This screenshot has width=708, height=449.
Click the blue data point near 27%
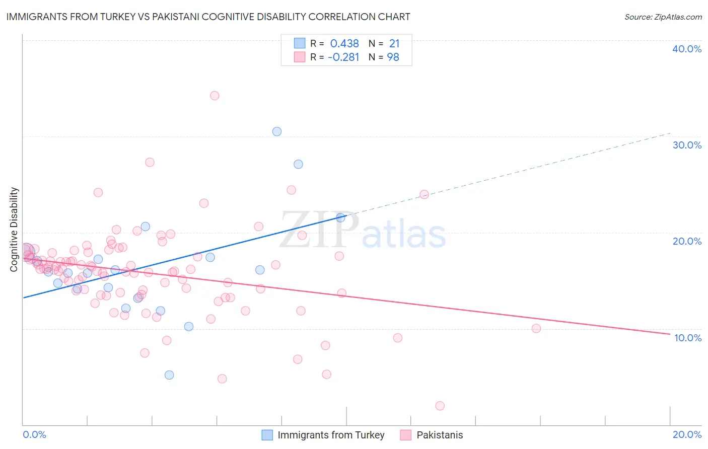click(298, 164)
